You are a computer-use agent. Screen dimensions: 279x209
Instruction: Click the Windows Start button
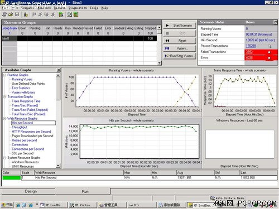(x=7, y=205)
